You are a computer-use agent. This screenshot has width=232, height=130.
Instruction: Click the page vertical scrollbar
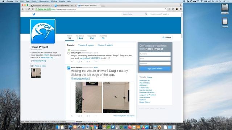182,25
